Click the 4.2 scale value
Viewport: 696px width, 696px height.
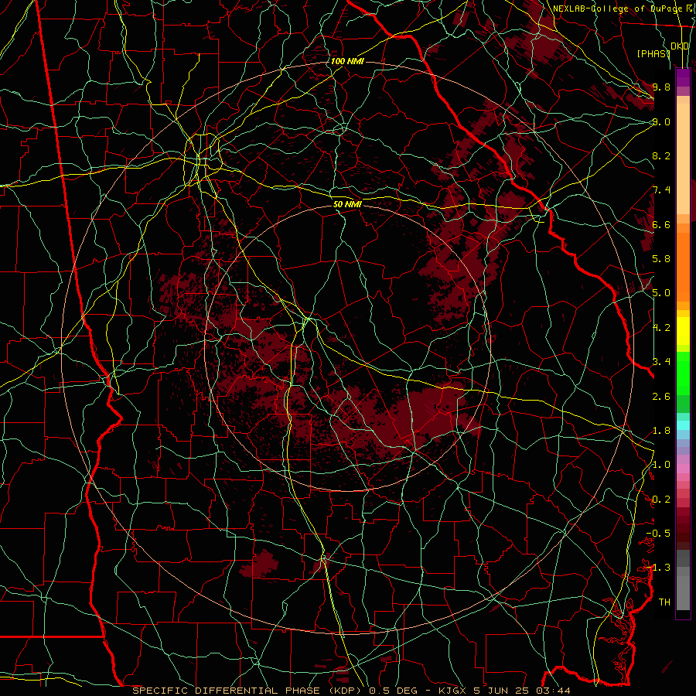point(661,328)
